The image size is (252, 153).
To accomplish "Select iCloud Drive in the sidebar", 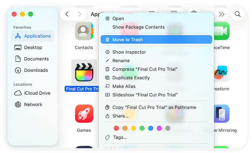I will 33,93.
